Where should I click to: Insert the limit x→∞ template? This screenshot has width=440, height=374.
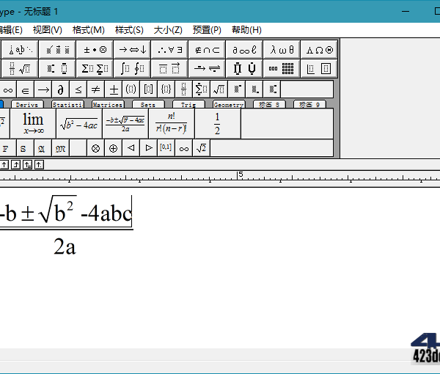pyautogui.click(x=33, y=123)
